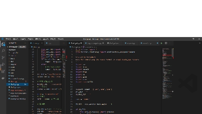Open the Extensions view
Viewport: 202px width, 114px height.
click(x=3, y=71)
